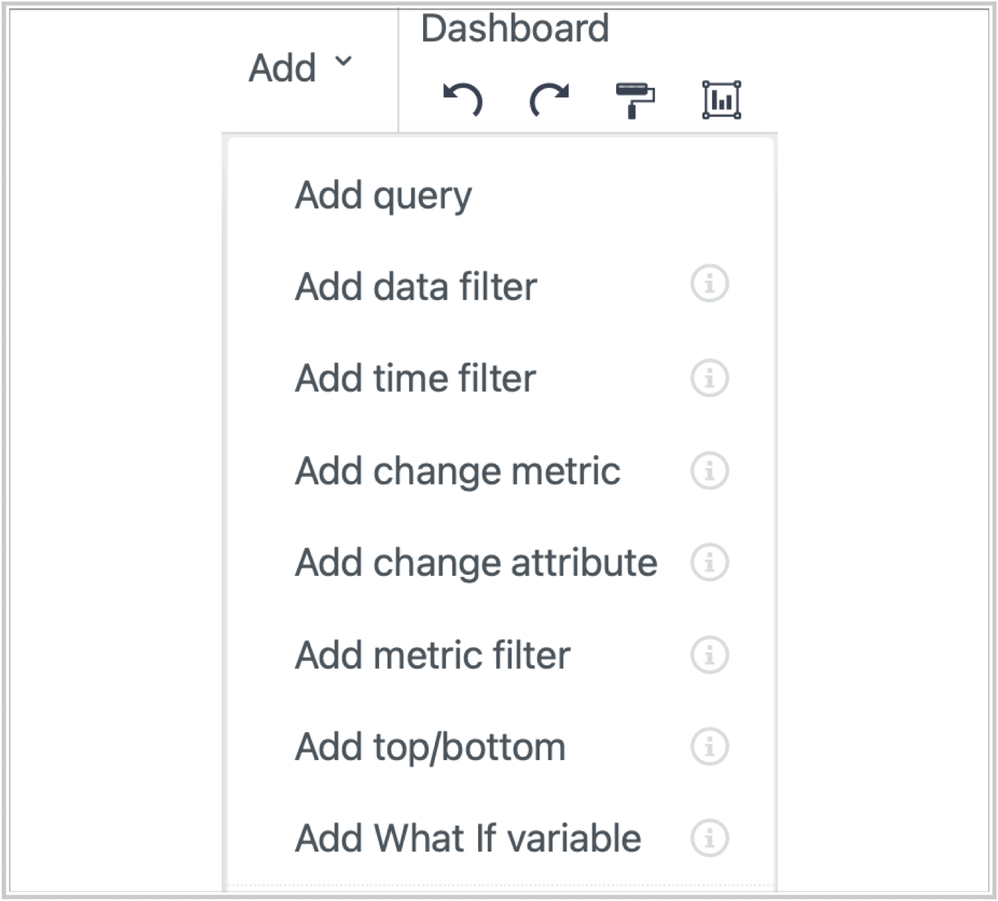Click the undo arrow icon
The image size is (998, 901).
(x=463, y=100)
